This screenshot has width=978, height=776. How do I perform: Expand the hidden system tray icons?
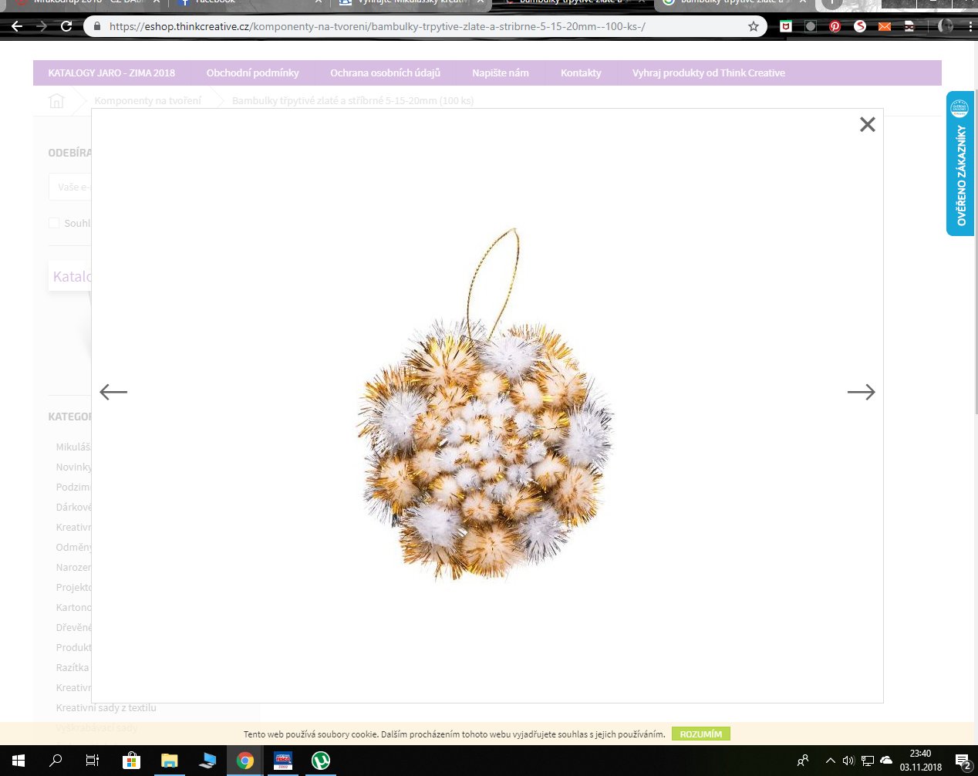point(830,761)
